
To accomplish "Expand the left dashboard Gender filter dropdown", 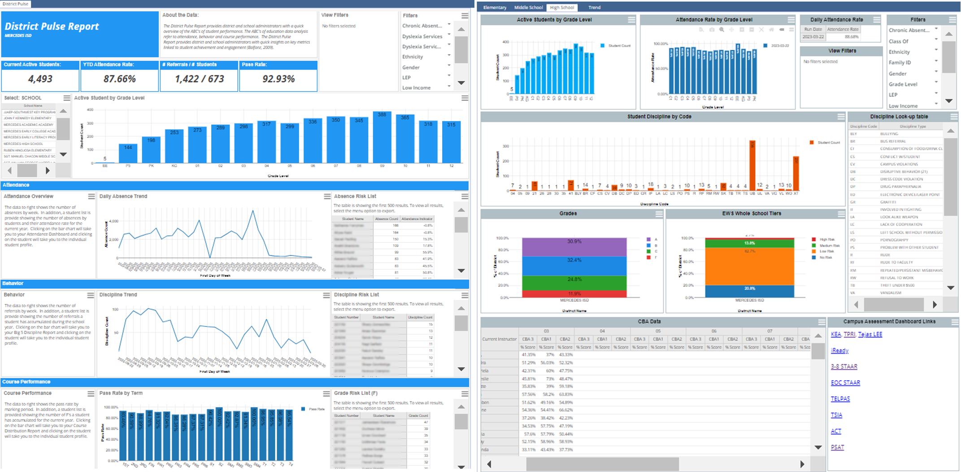I will tap(449, 65).
